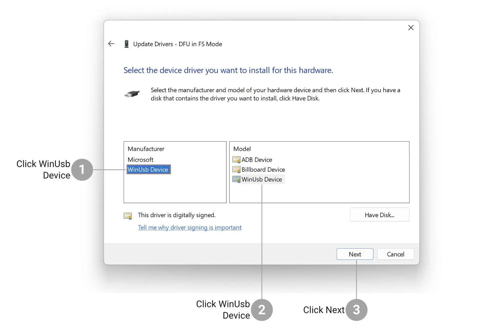Click the digitally signed certificate icon
The image size is (491, 331).
pos(128,216)
